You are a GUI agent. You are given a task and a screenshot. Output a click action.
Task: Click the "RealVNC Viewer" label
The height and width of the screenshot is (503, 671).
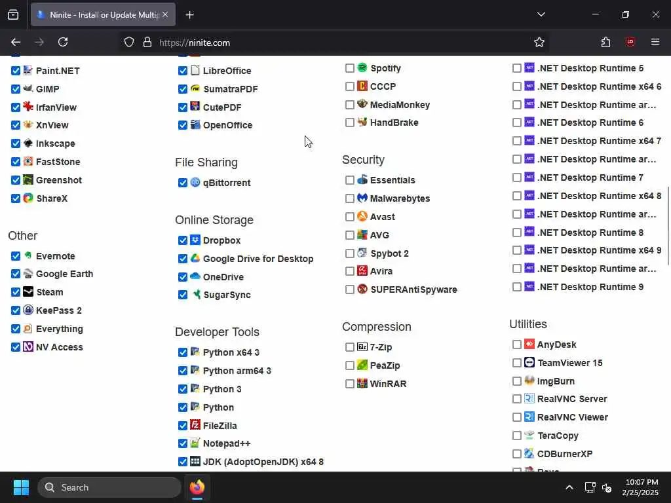(573, 417)
